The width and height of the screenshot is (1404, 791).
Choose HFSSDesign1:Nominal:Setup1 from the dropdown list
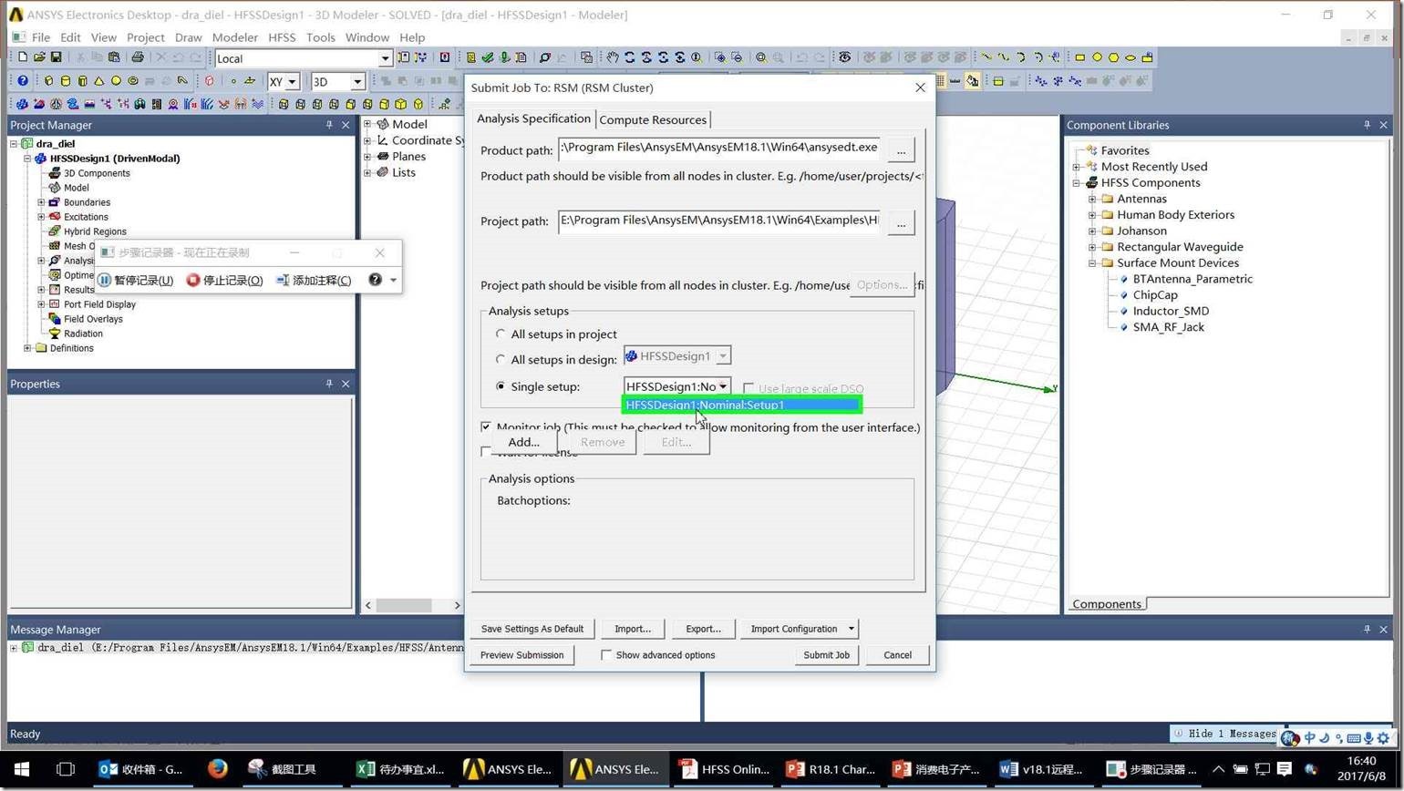tap(742, 405)
